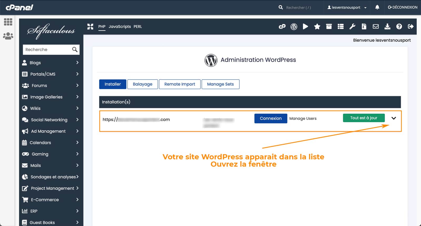The height and width of the screenshot is (226, 421).
Task: Click the WordPress logo beside Administration heading
Action: 211,60
